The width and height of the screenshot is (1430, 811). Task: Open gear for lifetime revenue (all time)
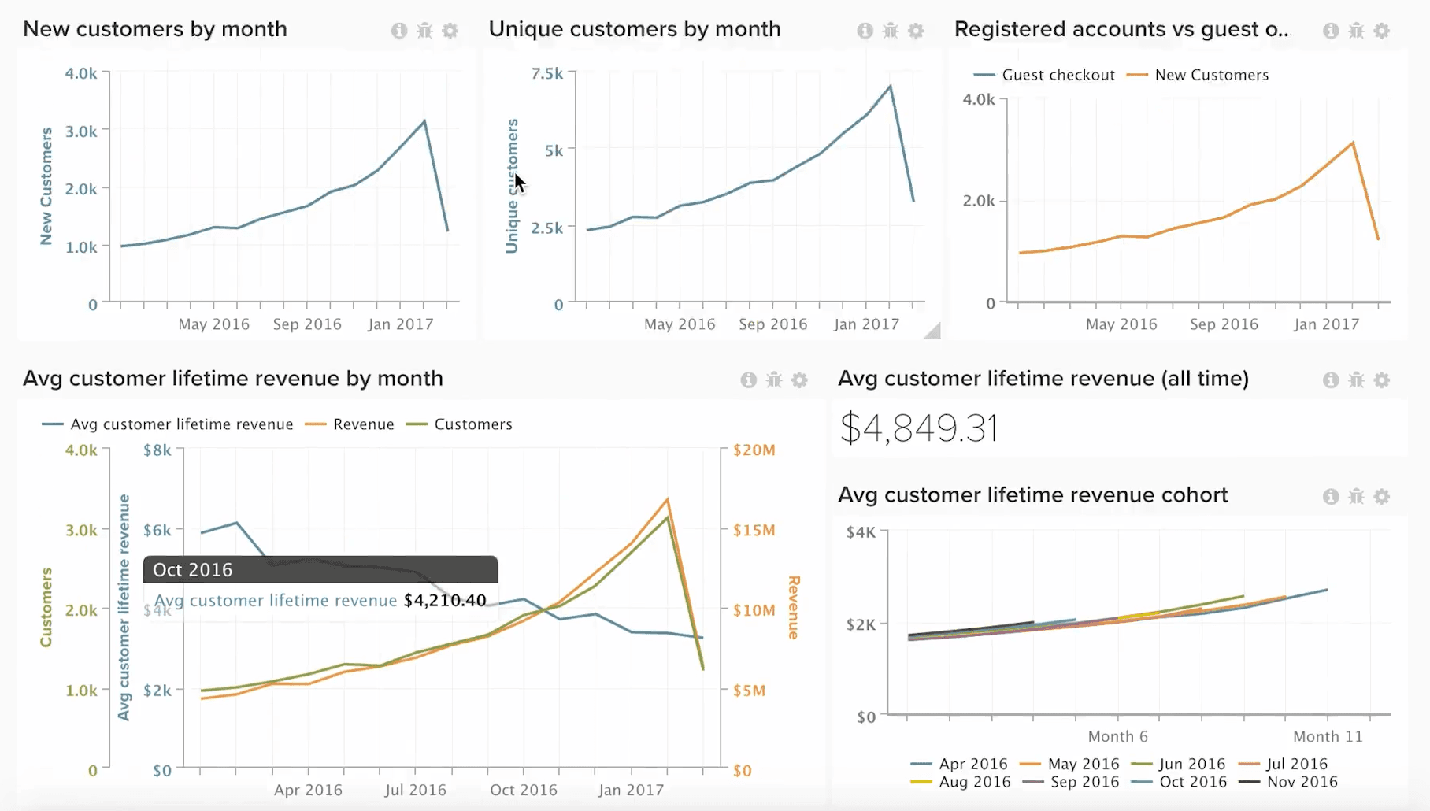pos(1381,380)
